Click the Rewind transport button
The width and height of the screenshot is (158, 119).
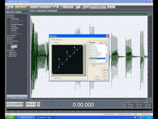[x=12, y=106]
